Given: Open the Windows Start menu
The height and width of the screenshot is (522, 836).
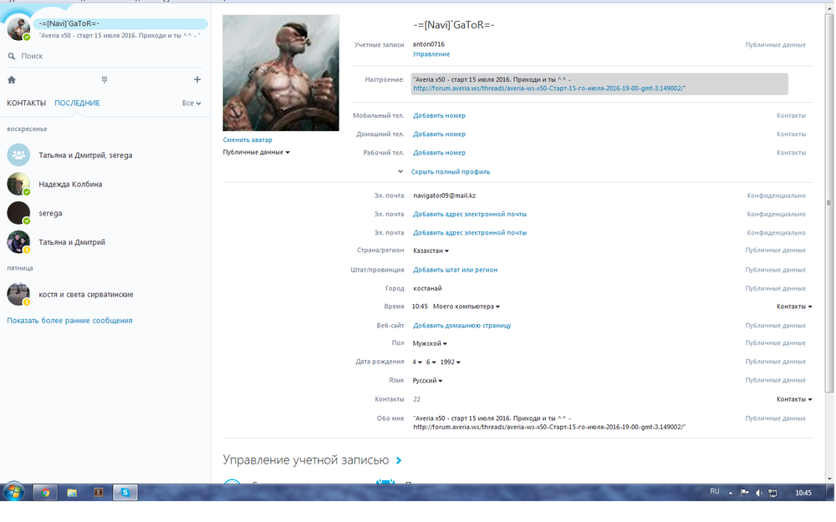Looking at the screenshot, I should point(13,492).
